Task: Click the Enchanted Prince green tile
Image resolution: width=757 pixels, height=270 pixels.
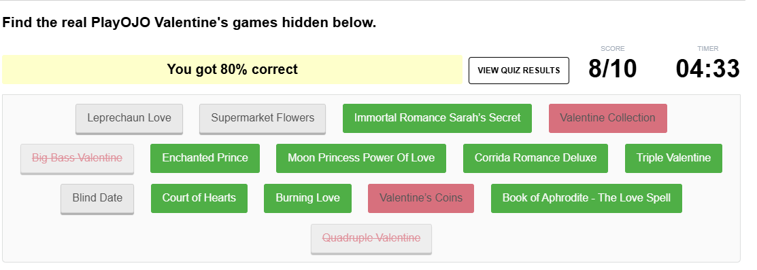Action: (x=205, y=158)
